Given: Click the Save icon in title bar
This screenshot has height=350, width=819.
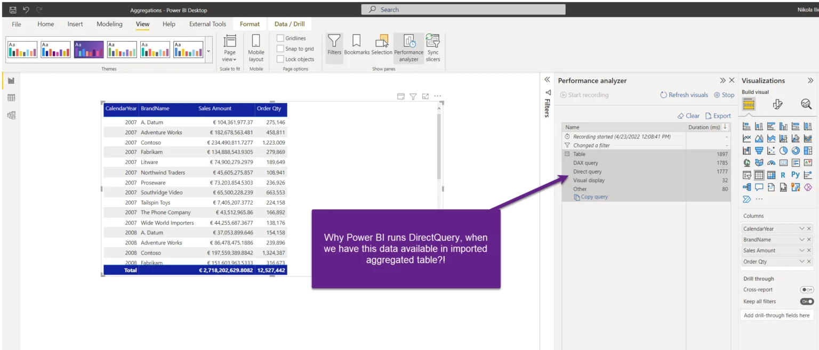Looking at the screenshot, I should point(13,10).
